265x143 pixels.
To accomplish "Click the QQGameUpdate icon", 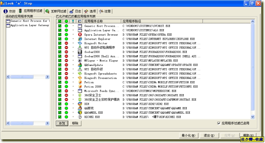I will coord(80,65).
